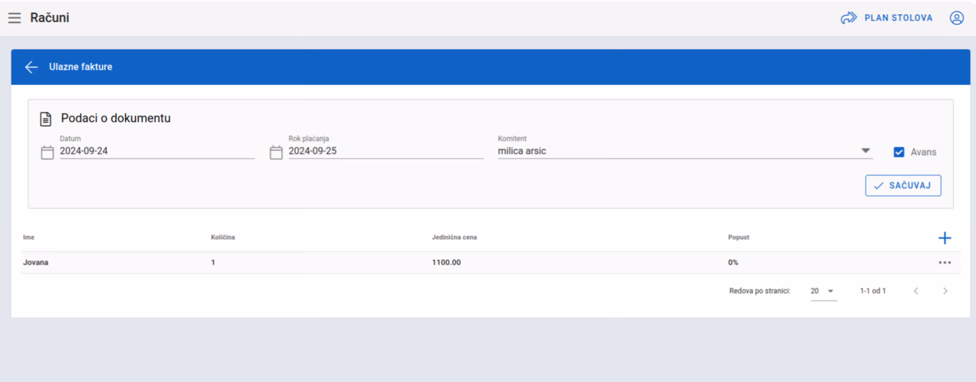
Task: Click the 1-1 od 1 pagination text
Action: pyautogui.click(x=873, y=291)
